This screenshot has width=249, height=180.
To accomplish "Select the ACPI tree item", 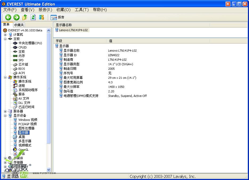I will coord(22,73).
